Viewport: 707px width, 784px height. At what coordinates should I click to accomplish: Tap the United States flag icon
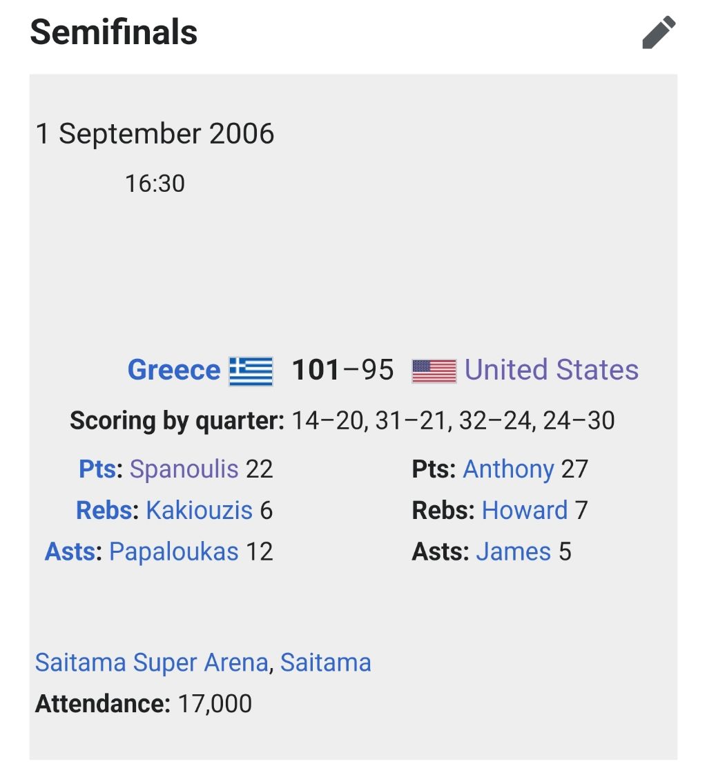(x=434, y=371)
